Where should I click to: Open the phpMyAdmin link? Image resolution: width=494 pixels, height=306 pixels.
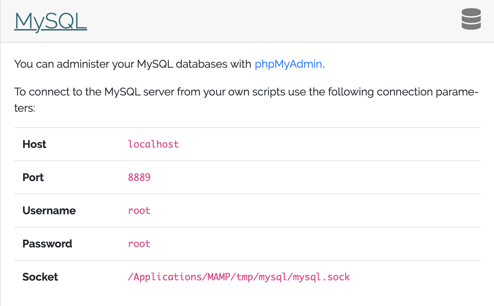[x=288, y=64]
